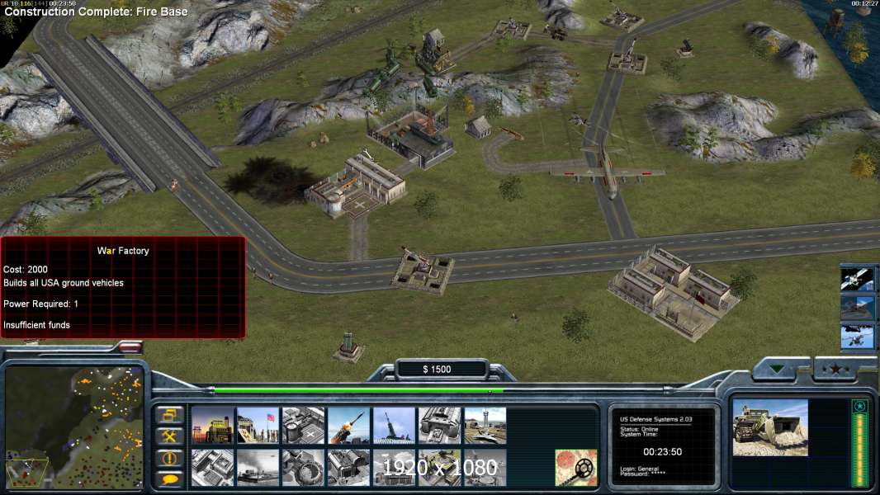Collapse control bar with green triangle button
The image size is (880, 495).
point(778,370)
